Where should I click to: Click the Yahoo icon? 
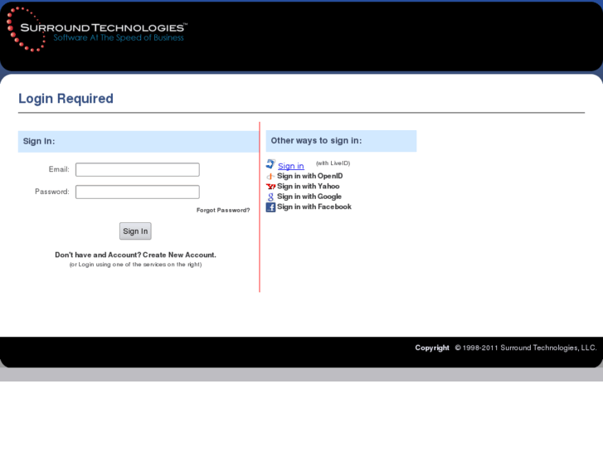pyautogui.click(x=270, y=187)
